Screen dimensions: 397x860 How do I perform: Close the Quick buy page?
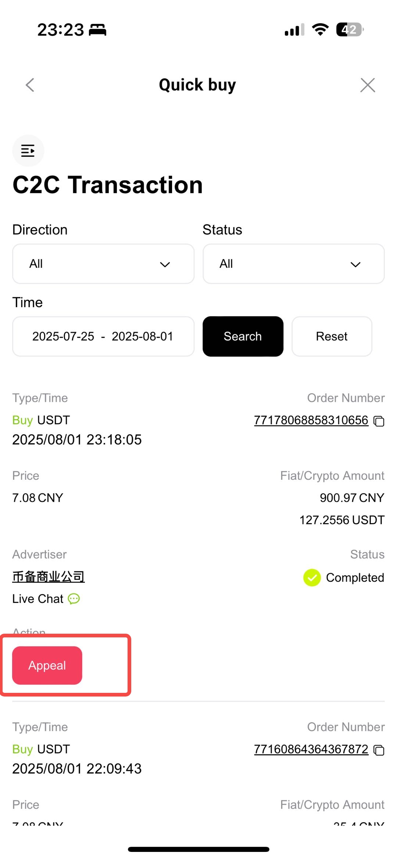[x=368, y=85]
